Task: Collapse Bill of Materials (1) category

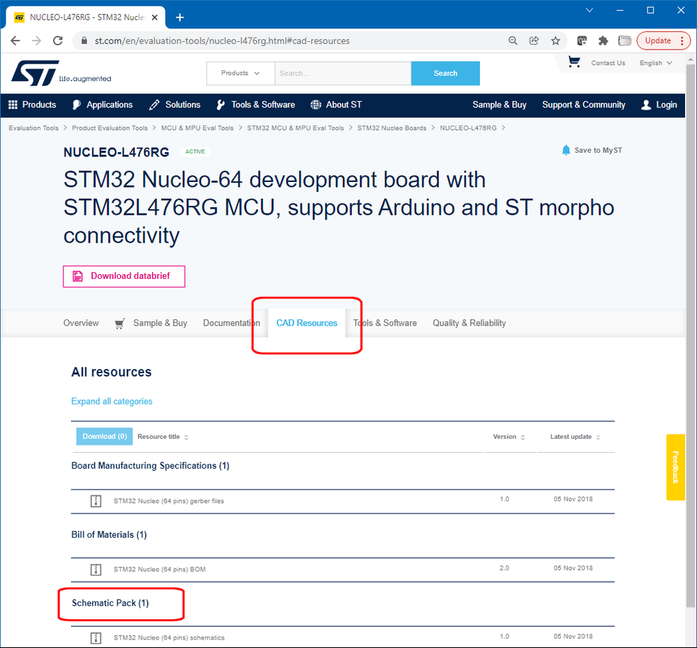Action: coord(109,535)
